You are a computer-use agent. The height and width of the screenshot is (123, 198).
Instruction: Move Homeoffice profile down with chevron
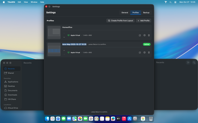[64, 37]
